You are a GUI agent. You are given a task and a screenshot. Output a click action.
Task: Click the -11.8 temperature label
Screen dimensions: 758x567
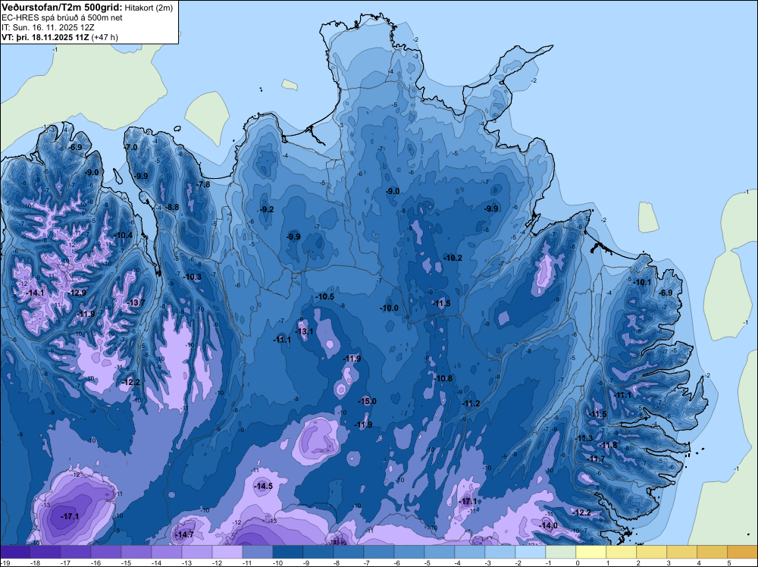[x=608, y=445]
